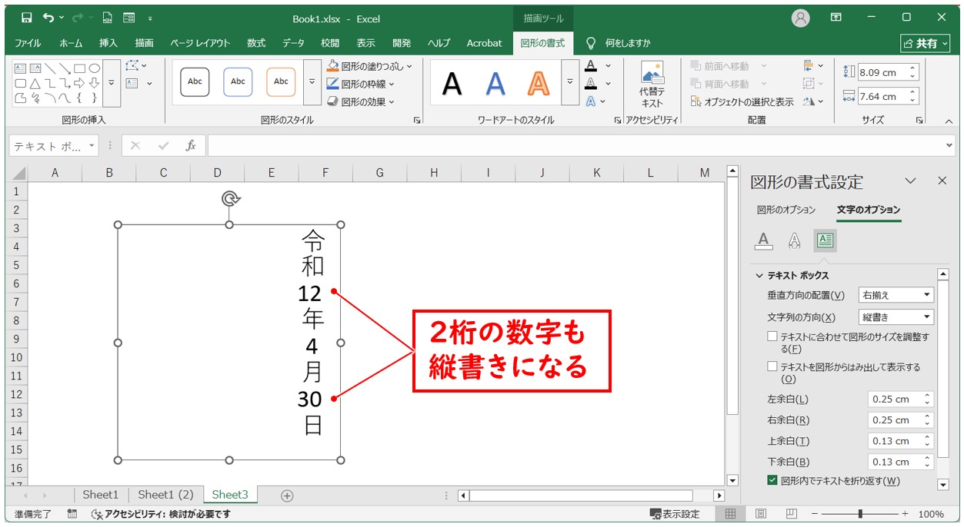Switch to the Sheet1 worksheet tab
The width and height of the screenshot is (964, 527).
[x=101, y=495]
